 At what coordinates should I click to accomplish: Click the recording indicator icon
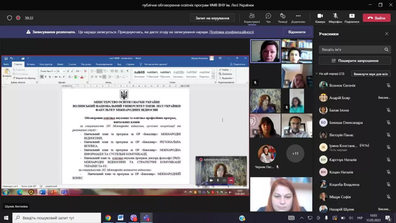coord(18,18)
